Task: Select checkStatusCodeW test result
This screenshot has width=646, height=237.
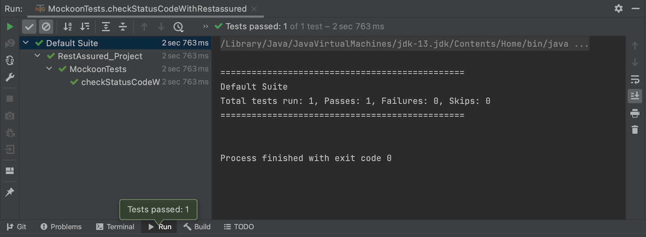Action: (120, 82)
